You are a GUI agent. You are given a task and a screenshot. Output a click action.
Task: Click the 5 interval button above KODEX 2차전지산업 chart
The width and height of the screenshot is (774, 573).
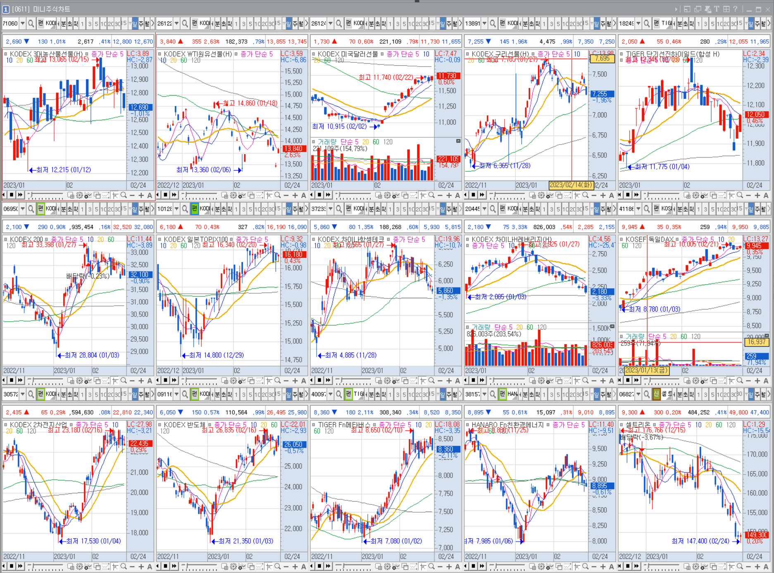point(96,395)
